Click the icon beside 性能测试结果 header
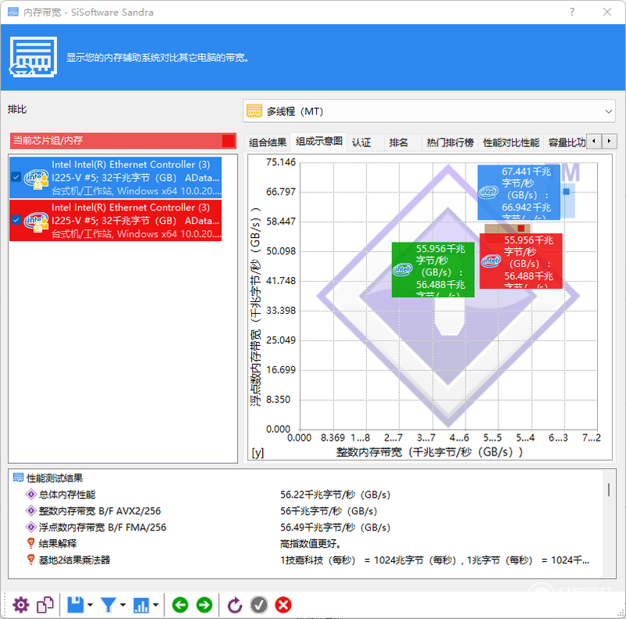 click(x=18, y=477)
